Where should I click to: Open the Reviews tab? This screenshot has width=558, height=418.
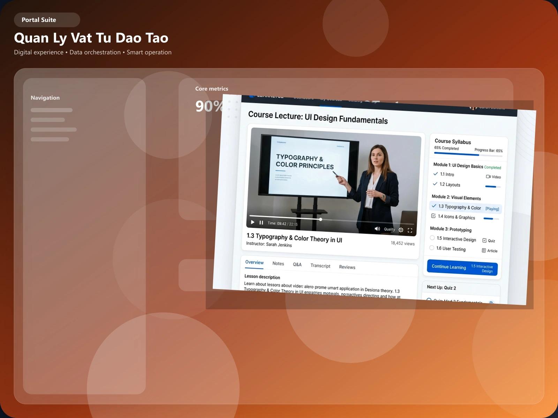tap(347, 267)
